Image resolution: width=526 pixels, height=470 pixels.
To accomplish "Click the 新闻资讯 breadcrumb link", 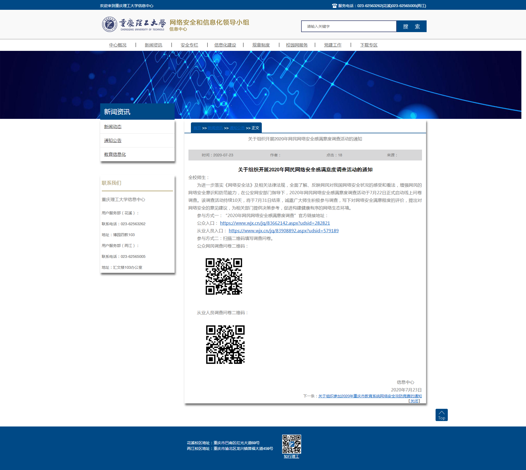I will [x=215, y=128].
